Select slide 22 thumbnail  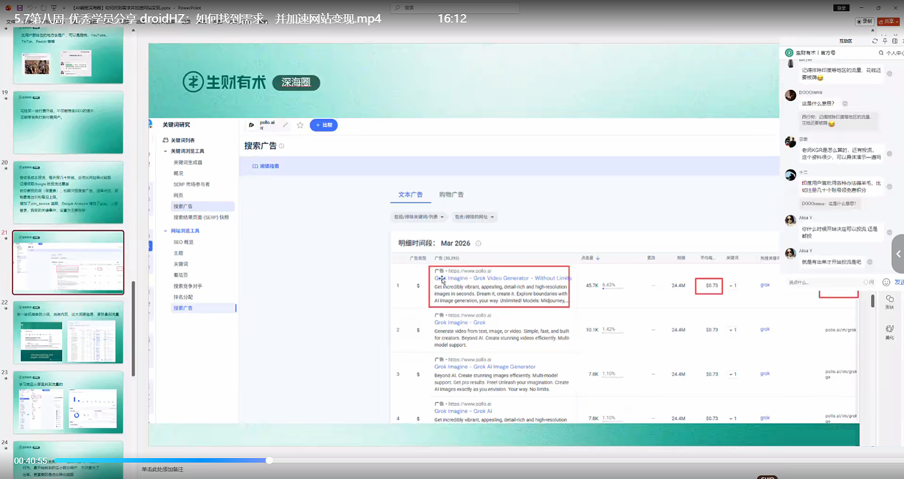[68, 333]
